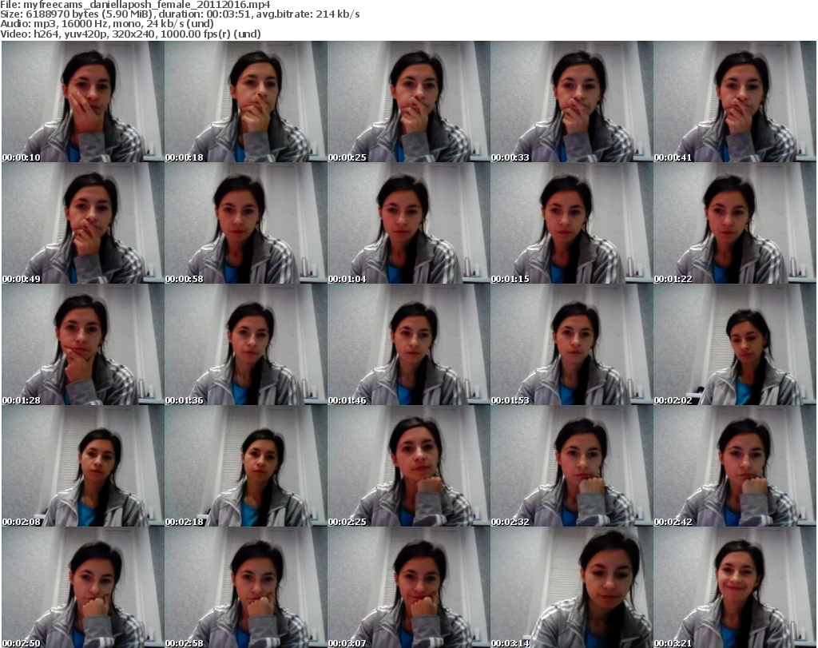Click the 'File:' header line with the .mp4 filename

[135, 5]
